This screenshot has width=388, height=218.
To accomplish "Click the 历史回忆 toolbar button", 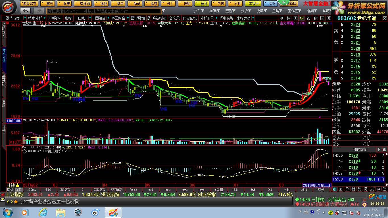I will [x=190, y=18].
